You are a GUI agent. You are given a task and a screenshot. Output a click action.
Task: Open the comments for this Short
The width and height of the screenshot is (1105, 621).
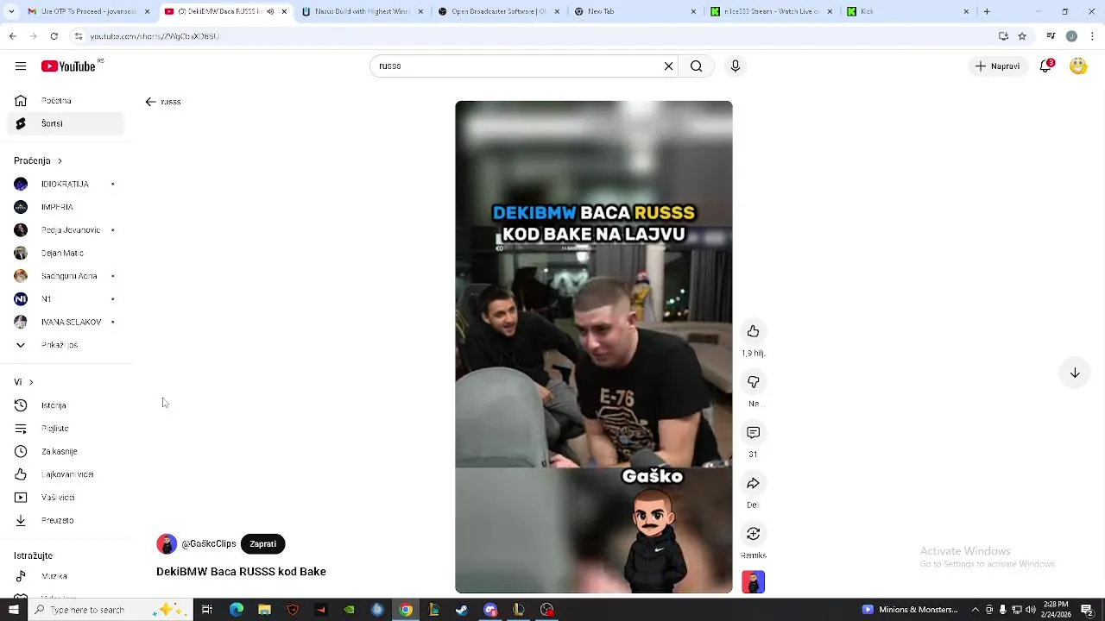(754, 433)
